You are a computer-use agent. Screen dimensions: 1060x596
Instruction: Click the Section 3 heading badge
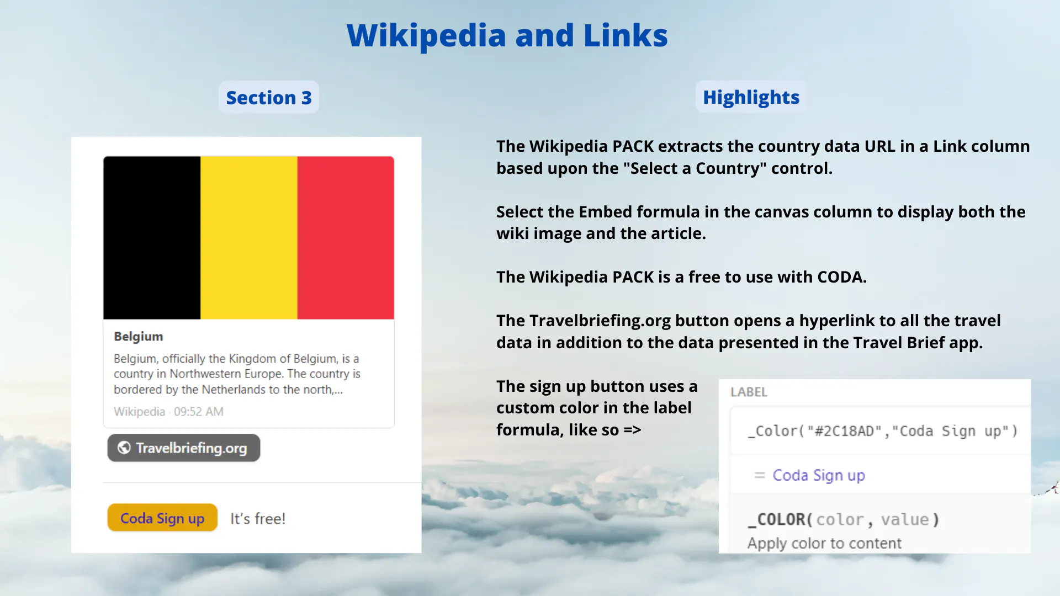[x=269, y=98]
